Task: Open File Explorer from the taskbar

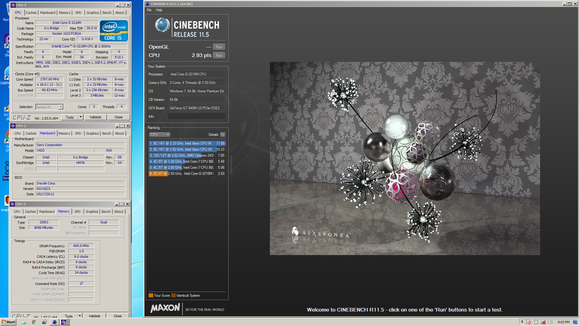Action: 24,322
